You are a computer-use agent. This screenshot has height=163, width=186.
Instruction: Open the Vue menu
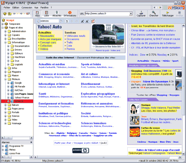pos(36,8)
